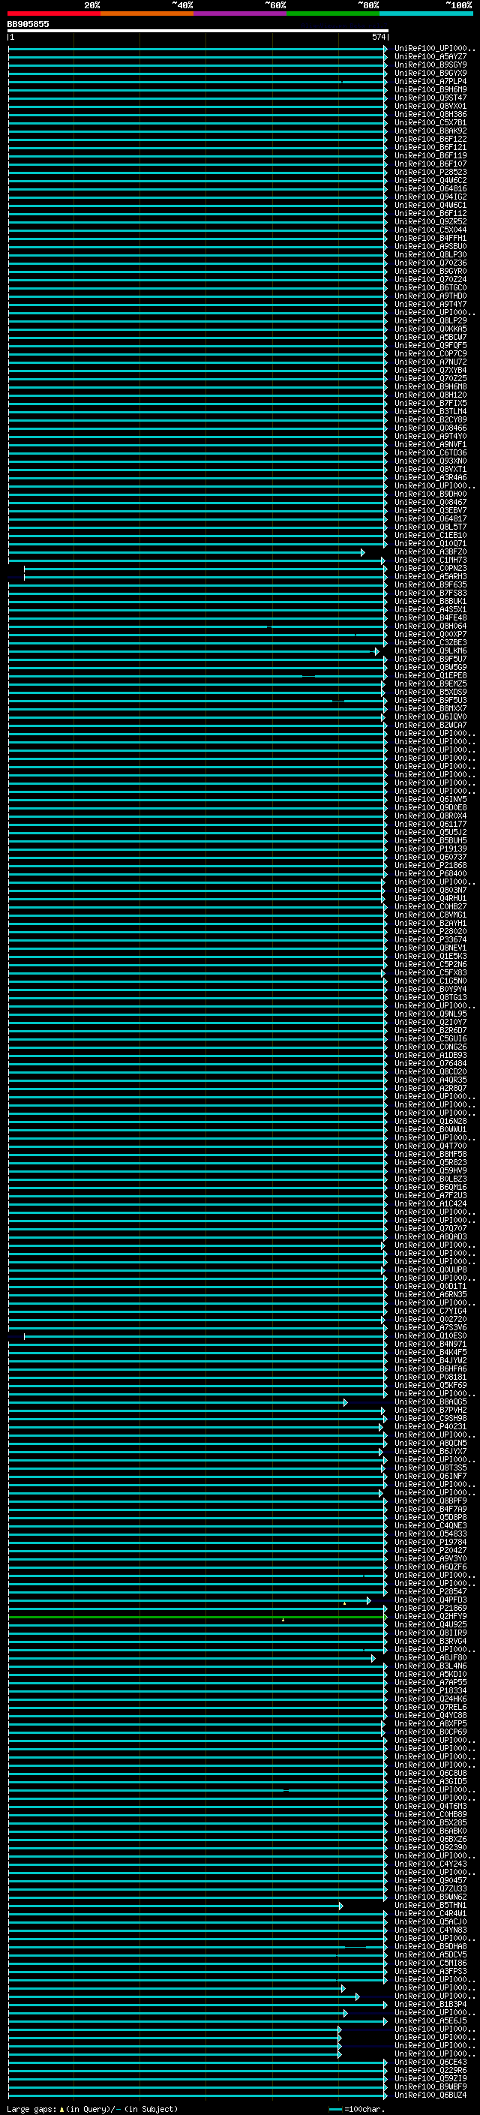Open hit UniRef100_P28547
Image resolution: width=480 pixels, height=2115 pixels.
pos(430,1591)
